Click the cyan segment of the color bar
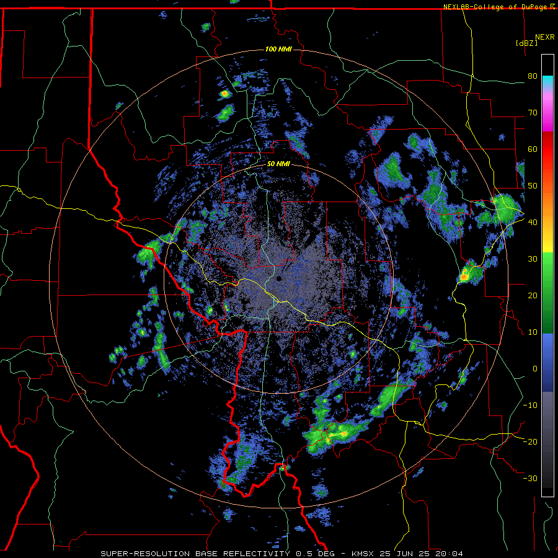Image resolution: width=558 pixels, height=558 pixels. [x=547, y=82]
